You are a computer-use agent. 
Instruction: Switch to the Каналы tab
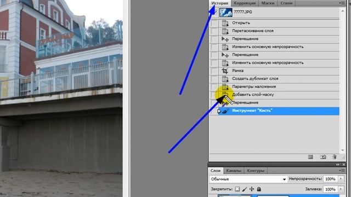[234, 171]
